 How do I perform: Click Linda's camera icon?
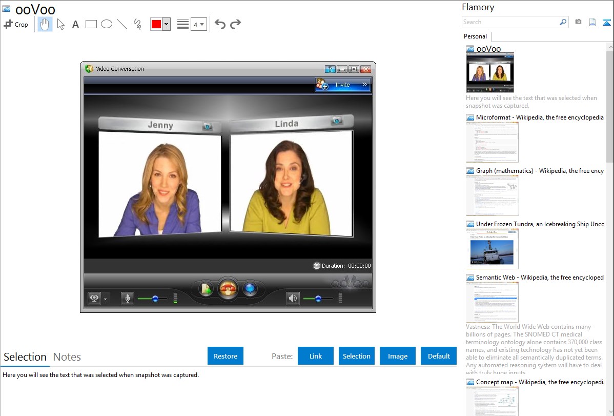[x=336, y=121]
